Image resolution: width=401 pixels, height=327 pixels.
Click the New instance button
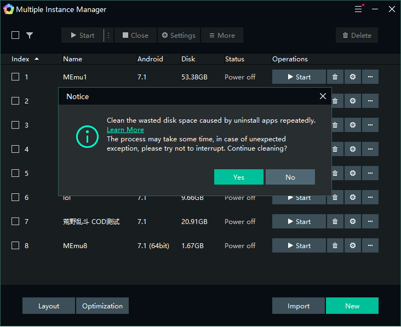pos(352,306)
